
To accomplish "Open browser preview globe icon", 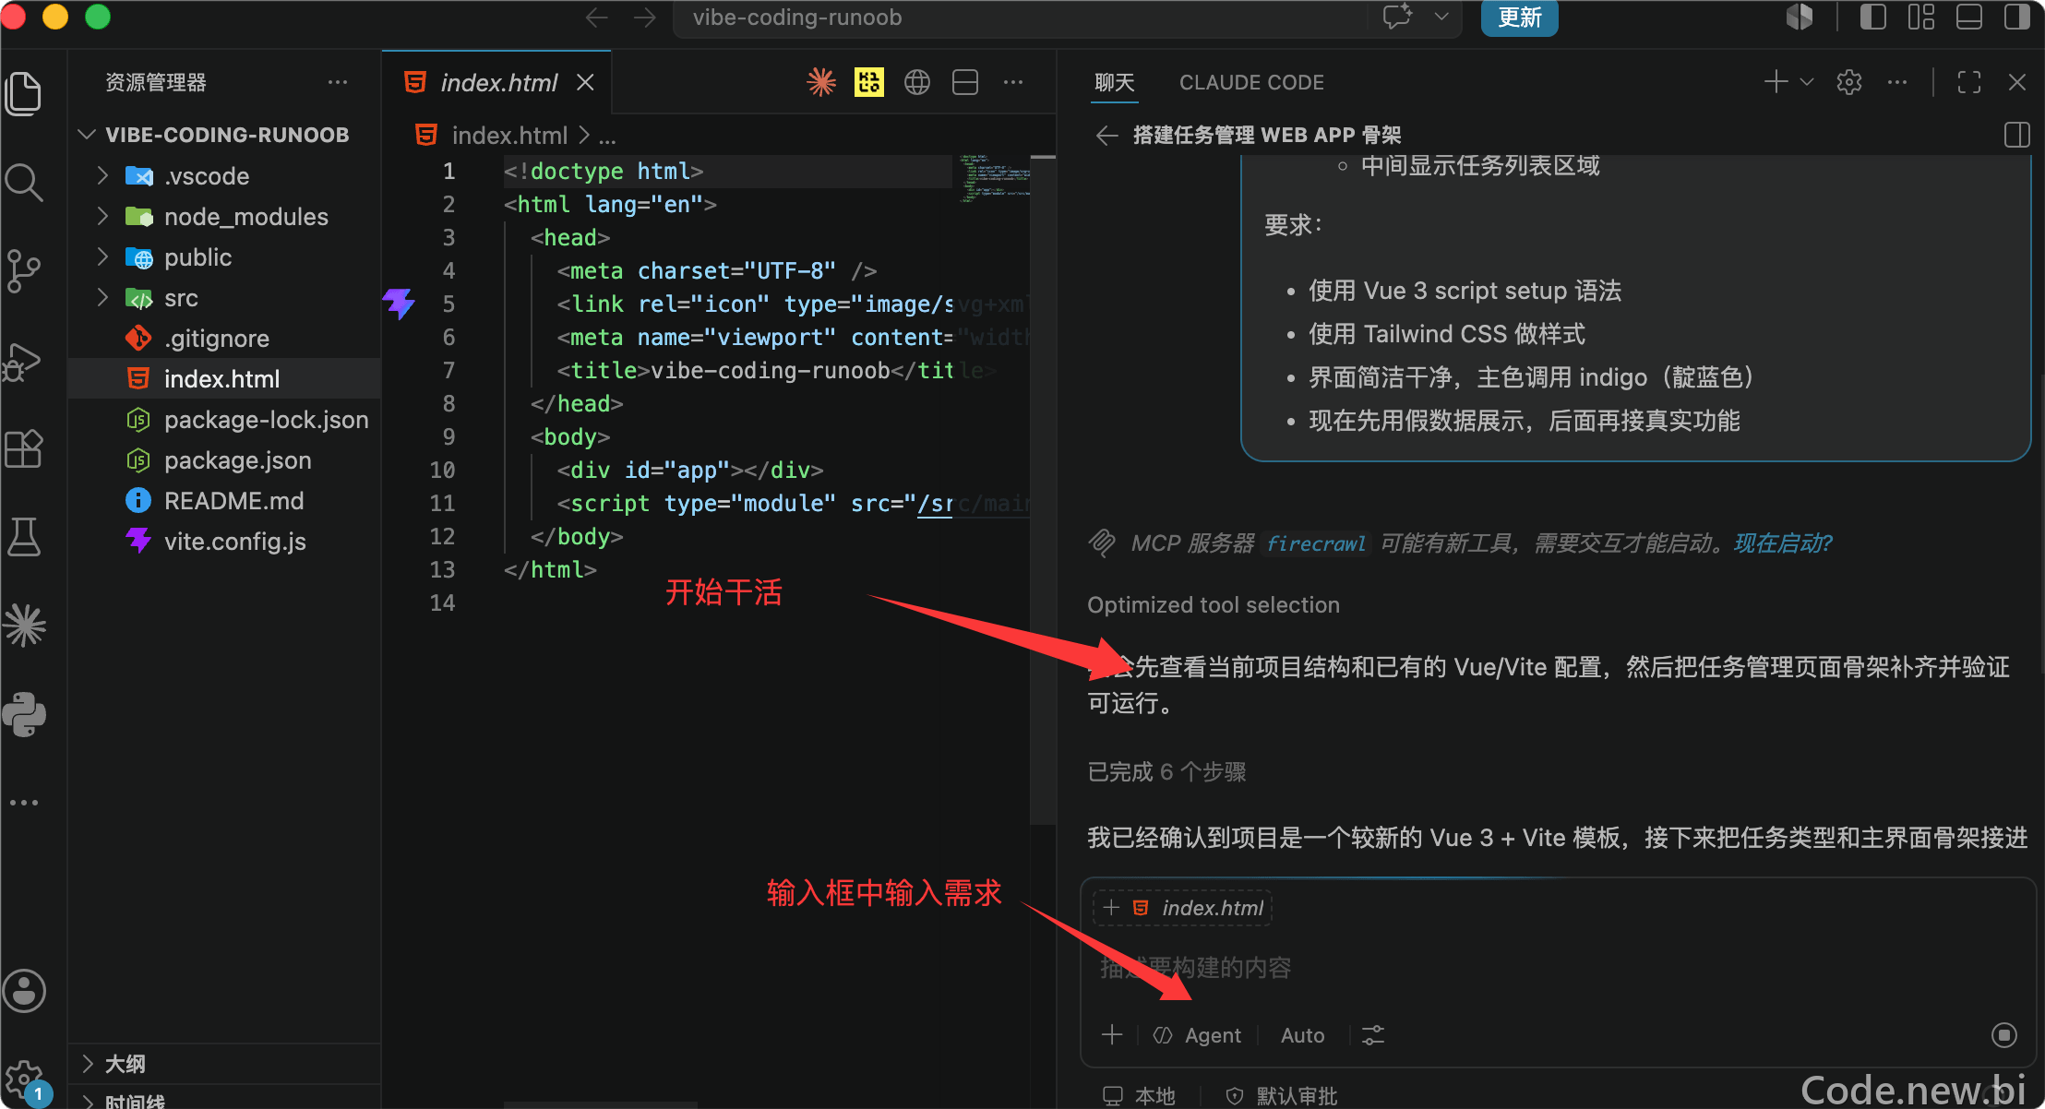I will pos(917,83).
